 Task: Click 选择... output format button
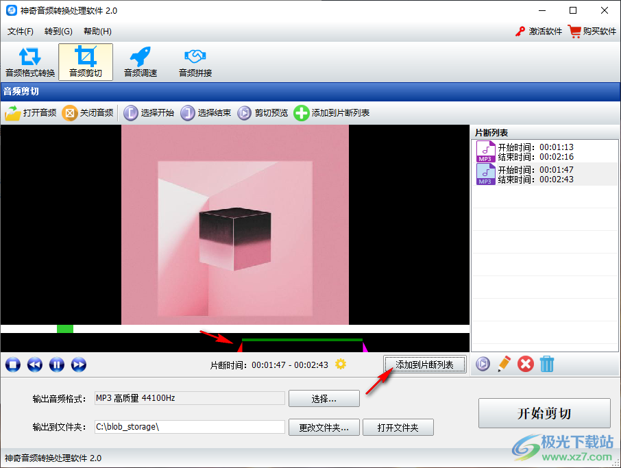tap(324, 399)
